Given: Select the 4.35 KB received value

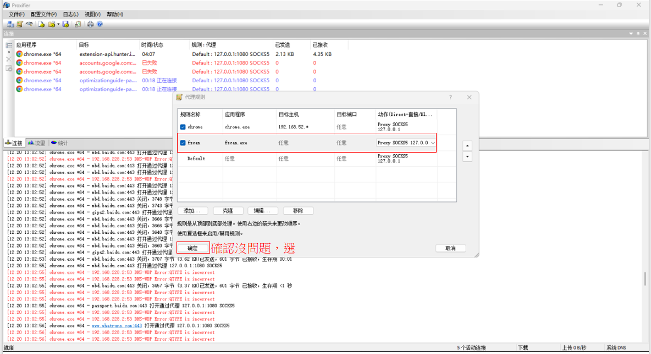Looking at the screenshot, I should (322, 54).
